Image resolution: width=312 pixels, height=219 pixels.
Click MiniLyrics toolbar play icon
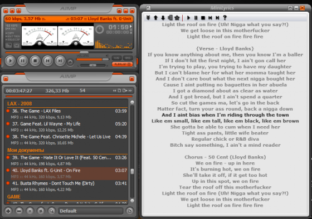pyautogui.click(x=188, y=18)
